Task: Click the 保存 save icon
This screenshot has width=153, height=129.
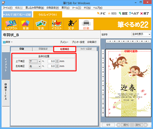Action: (4, 42)
